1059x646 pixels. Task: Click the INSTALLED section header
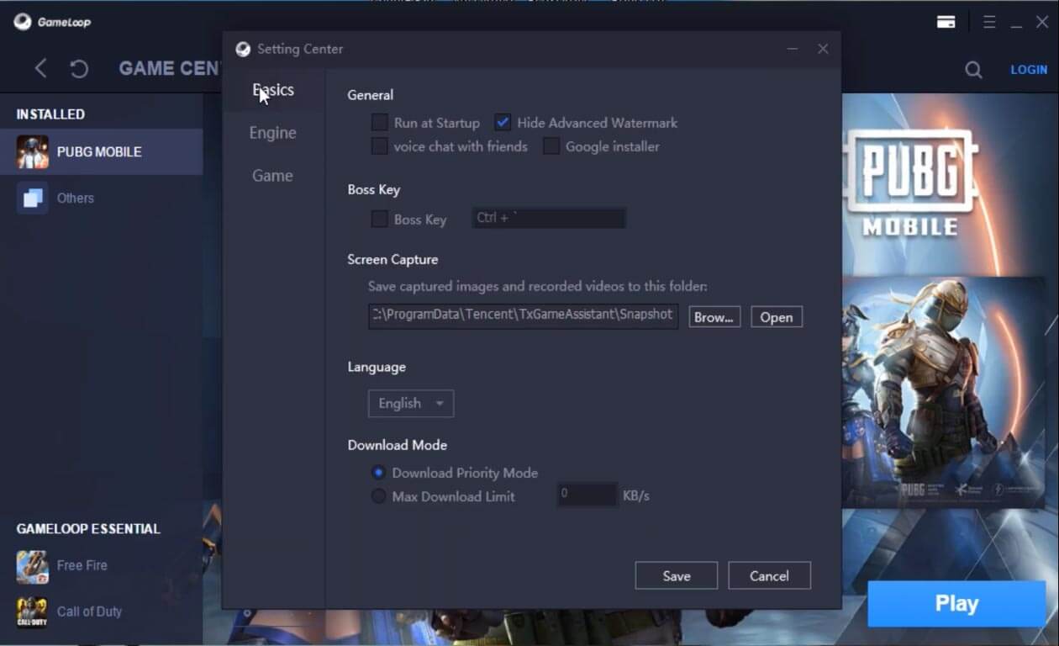pos(50,114)
